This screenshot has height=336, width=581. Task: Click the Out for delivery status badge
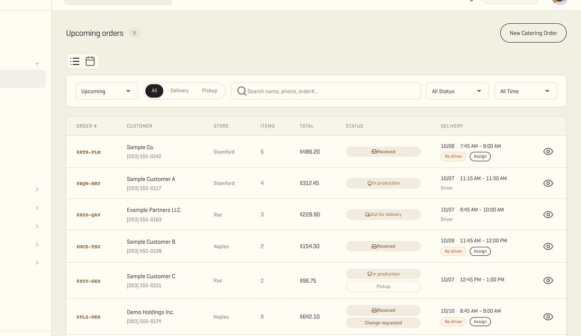383,215
